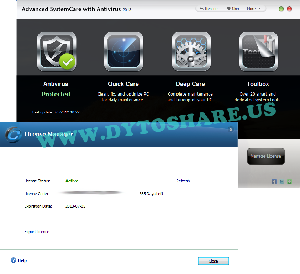Click the License Manager logo icon
Viewport: 300px width, 274px height.
pyautogui.click(x=13, y=135)
